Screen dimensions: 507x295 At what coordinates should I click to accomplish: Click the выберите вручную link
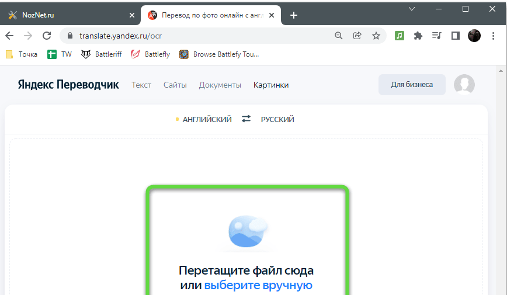pyautogui.click(x=258, y=285)
